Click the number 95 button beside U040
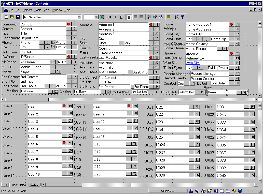The height and width of the screenshot is (194, 263). (x=252, y=175)
